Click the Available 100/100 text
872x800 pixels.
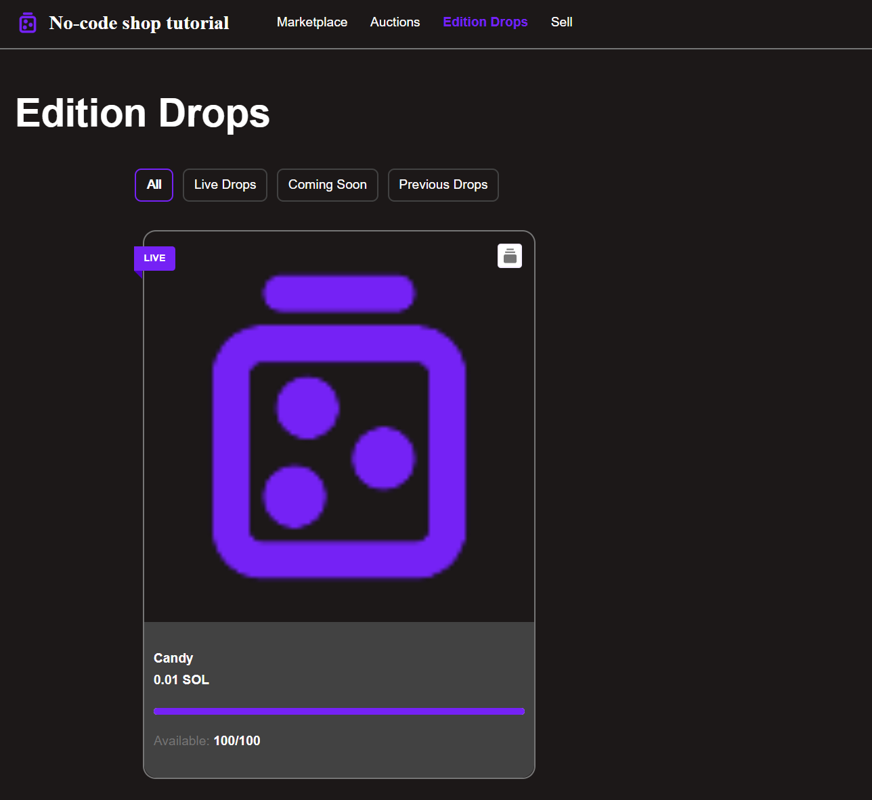(x=207, y=740)
